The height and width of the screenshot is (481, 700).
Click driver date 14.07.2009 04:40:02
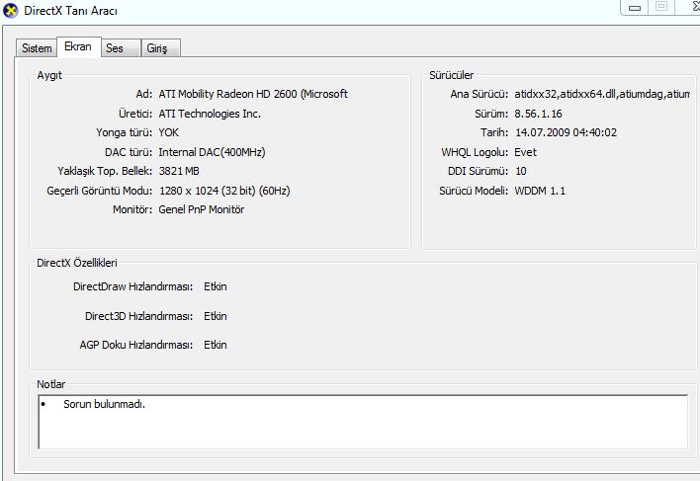point(567,133)
